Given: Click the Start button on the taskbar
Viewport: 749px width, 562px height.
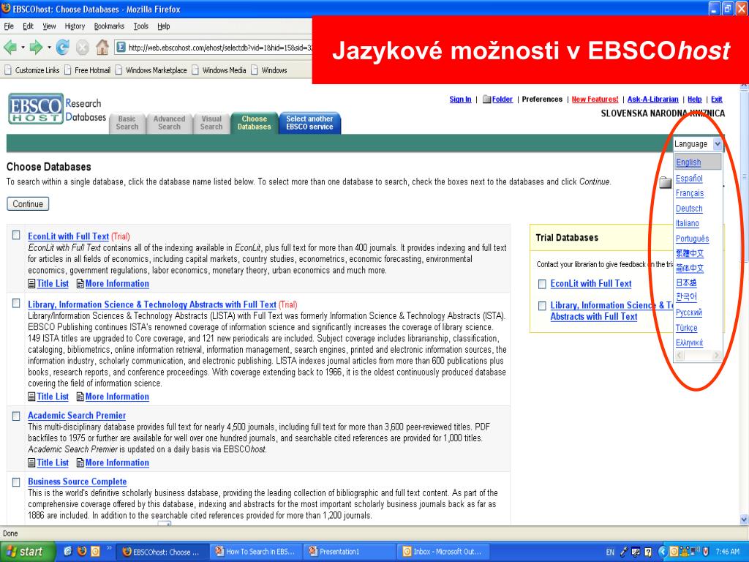Looking at the screenshot, I should tap(27, 552).
